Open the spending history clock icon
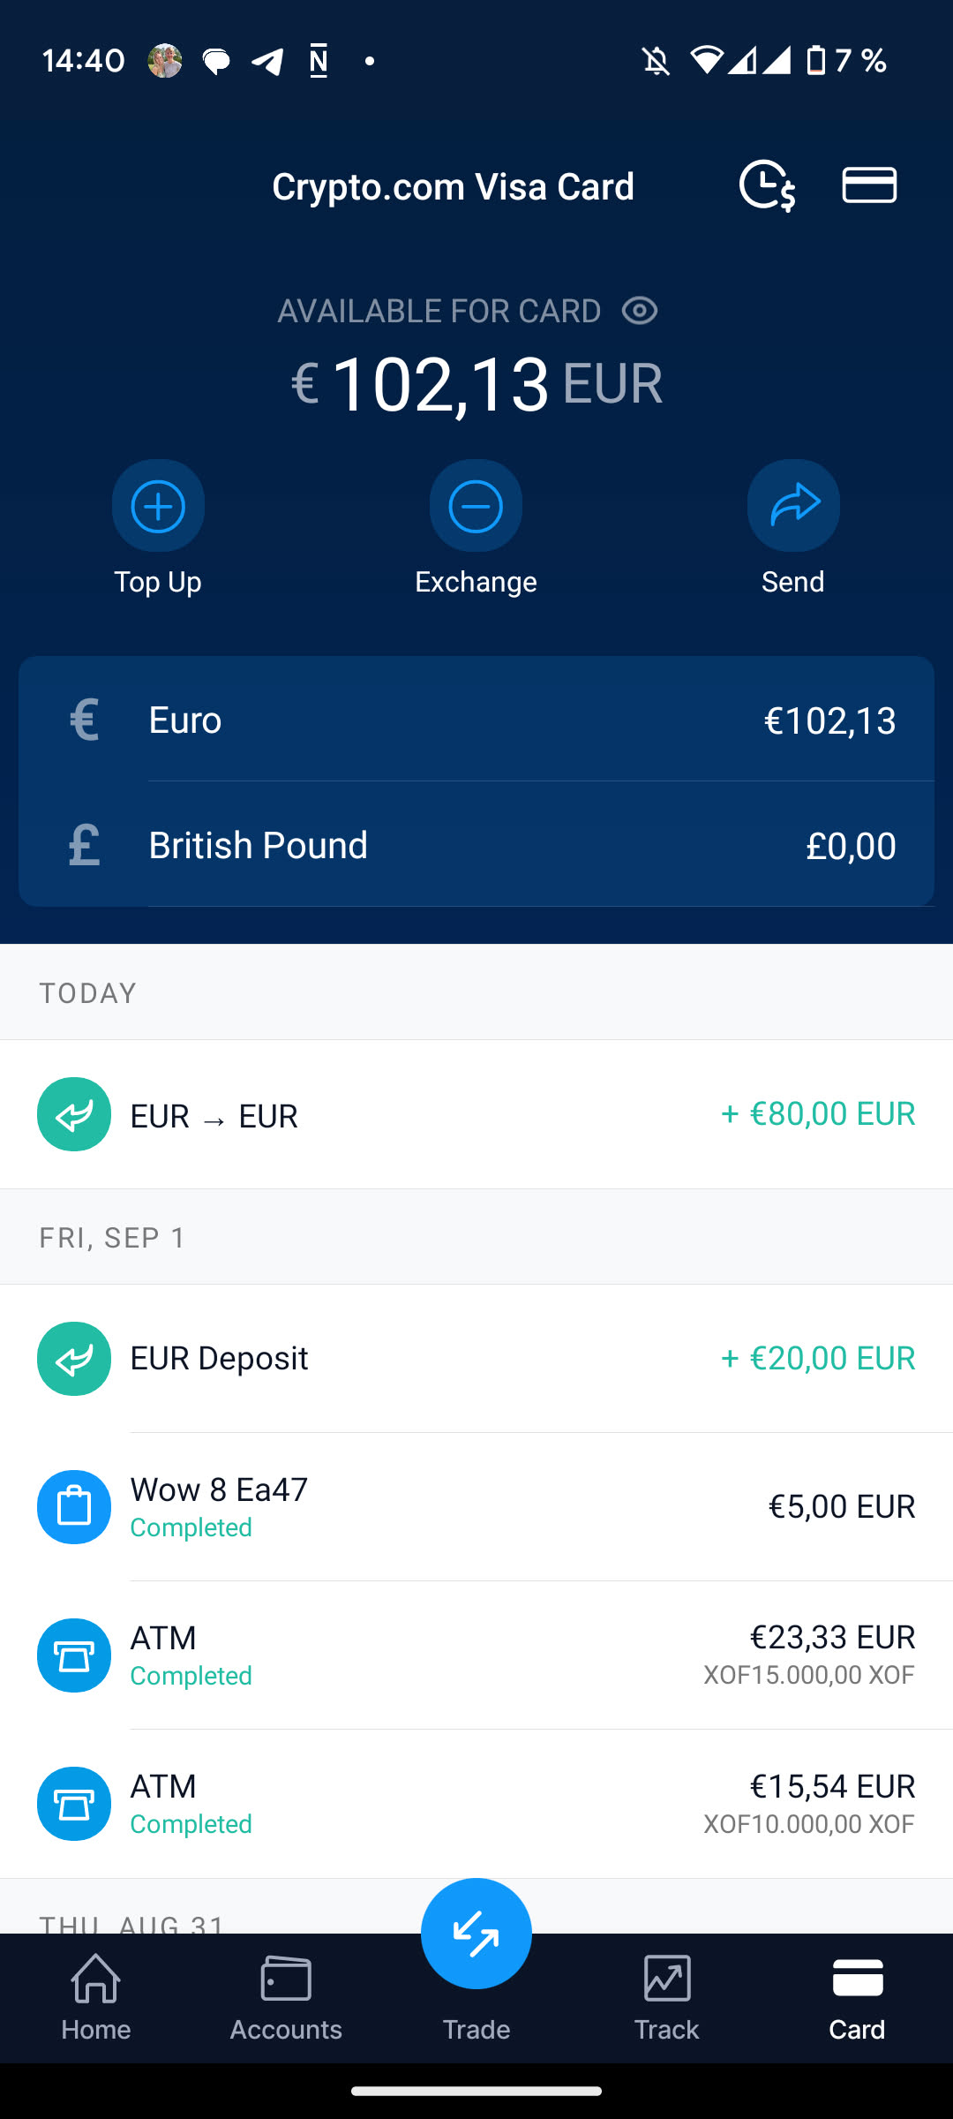Viewport: 953px width, 2119px height. pyautogui.click(x=767, y=185)
